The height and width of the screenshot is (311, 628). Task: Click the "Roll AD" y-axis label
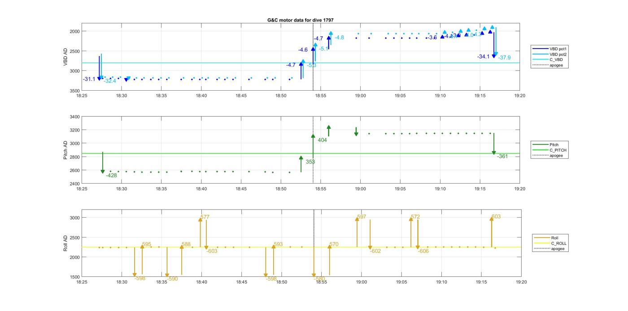coord(65,243)
